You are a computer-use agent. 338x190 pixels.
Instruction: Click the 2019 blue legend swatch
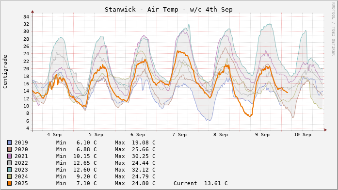pyautogui.click(x=9, y=142)
